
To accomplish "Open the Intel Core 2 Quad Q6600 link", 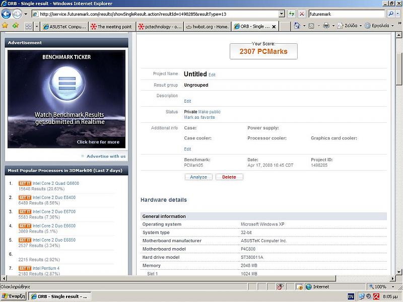I will (x=56, y=183).
